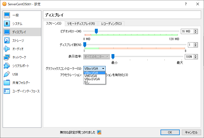This screenshot has width=204, height=138.
Task: Decrease display count with down arrow
Action: coord(195,46)
